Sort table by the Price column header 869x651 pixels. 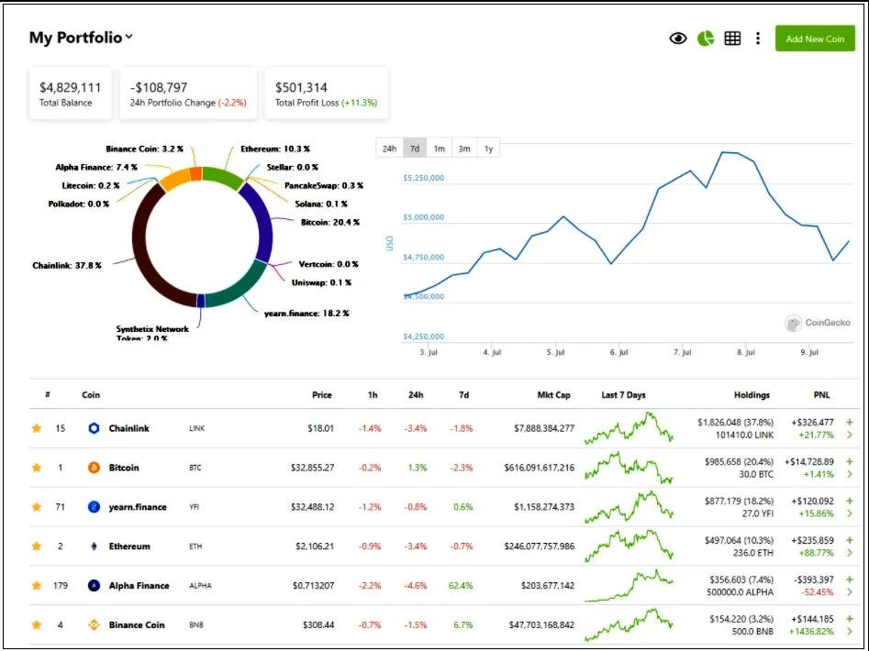pyautogui.click(x=321, y=394)
